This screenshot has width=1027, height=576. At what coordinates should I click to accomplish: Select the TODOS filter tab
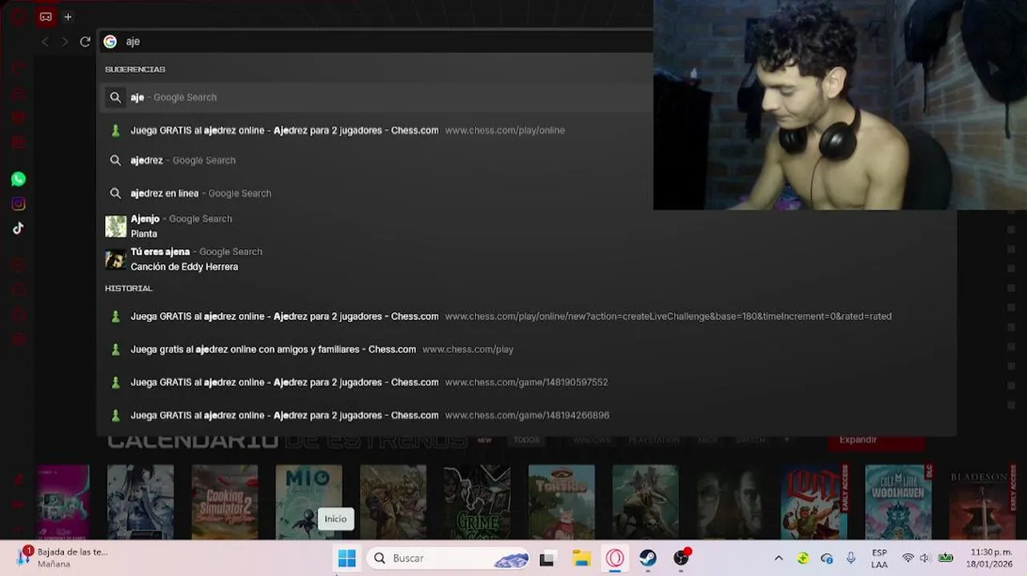tap(526, 440)
